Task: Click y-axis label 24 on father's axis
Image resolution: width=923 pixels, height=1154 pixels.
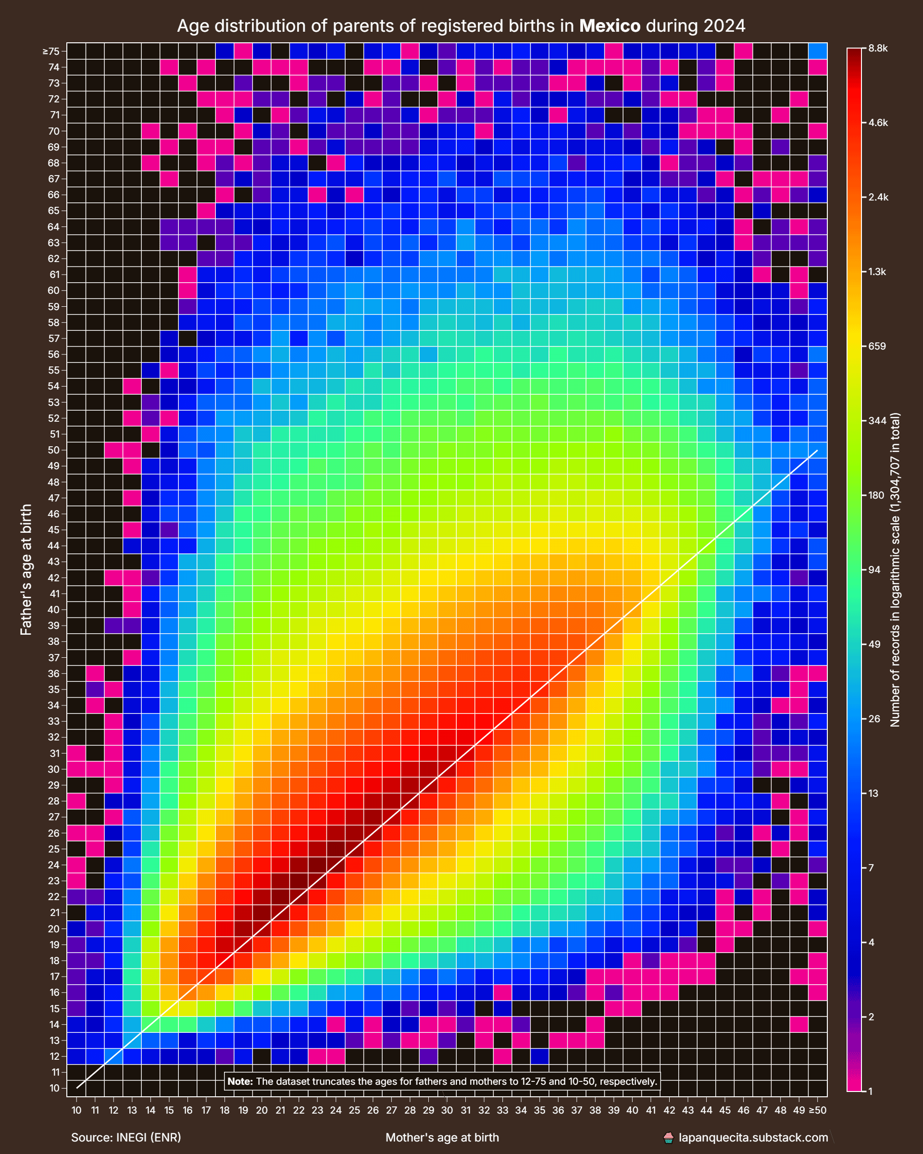Action: tap(55, 865)
